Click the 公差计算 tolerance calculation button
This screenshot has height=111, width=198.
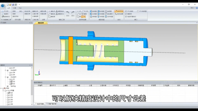[x=35, y=14]
